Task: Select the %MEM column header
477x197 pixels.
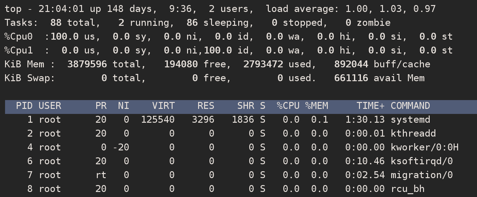Action: coord(316,106)
